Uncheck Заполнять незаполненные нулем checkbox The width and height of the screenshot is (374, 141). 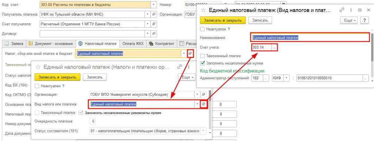pyautogui.click(x=202, y=63)
